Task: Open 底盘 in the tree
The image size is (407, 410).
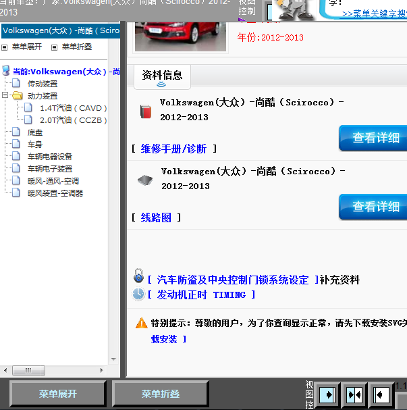Action: click(x=35, y=132)
